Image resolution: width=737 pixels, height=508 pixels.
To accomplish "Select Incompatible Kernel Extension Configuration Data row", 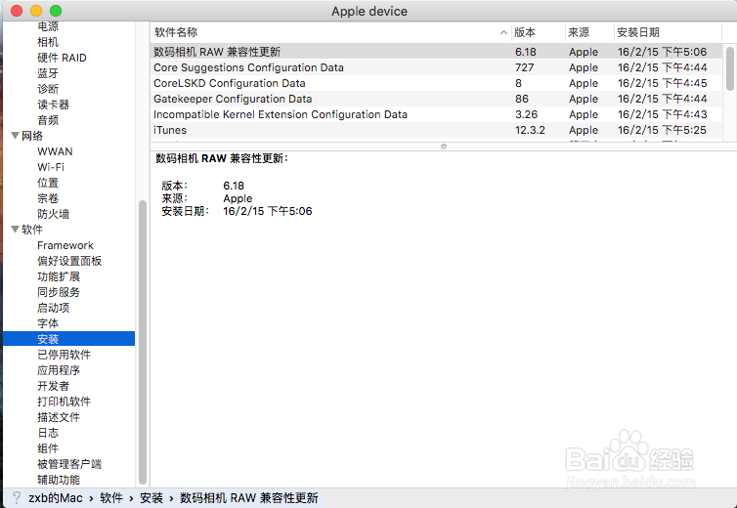I will pyautogui.click(x=437, y=114).
